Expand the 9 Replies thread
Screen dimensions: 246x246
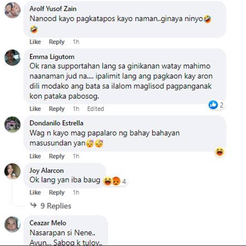tap(56, 206)
